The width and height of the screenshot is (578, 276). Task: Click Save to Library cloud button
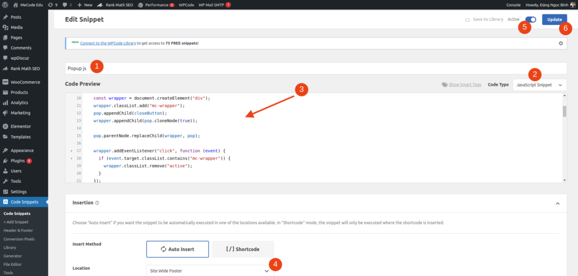point(484,20)
